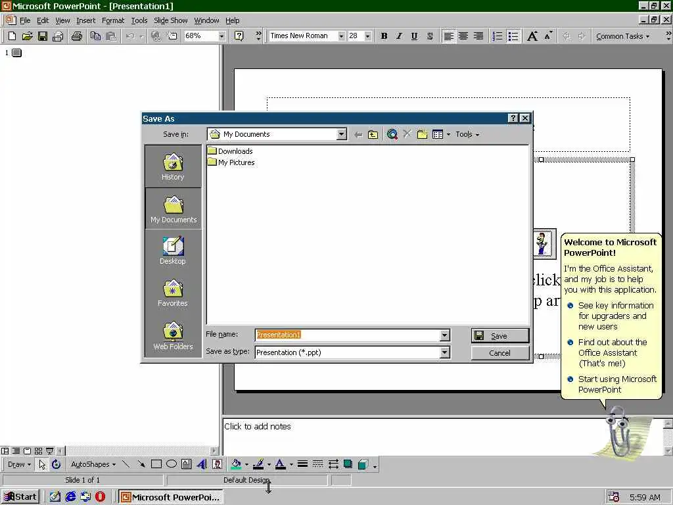Image resolution: width=673 pixels, height=505 pixels.
Task: Click the Copy toolbar icon
Action: (95, 36)
